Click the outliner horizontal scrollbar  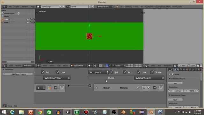tap(18, 62)
